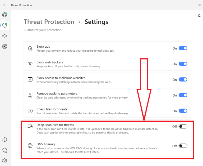This screenshot has height=166, width=203.
Task: Open the VPN globe sidebar icon
Action: pos(4,15)
